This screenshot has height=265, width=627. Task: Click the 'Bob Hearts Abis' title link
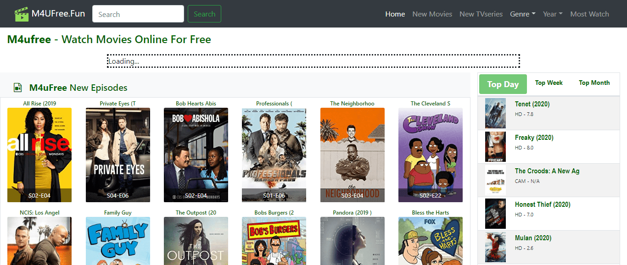(196, 103)
